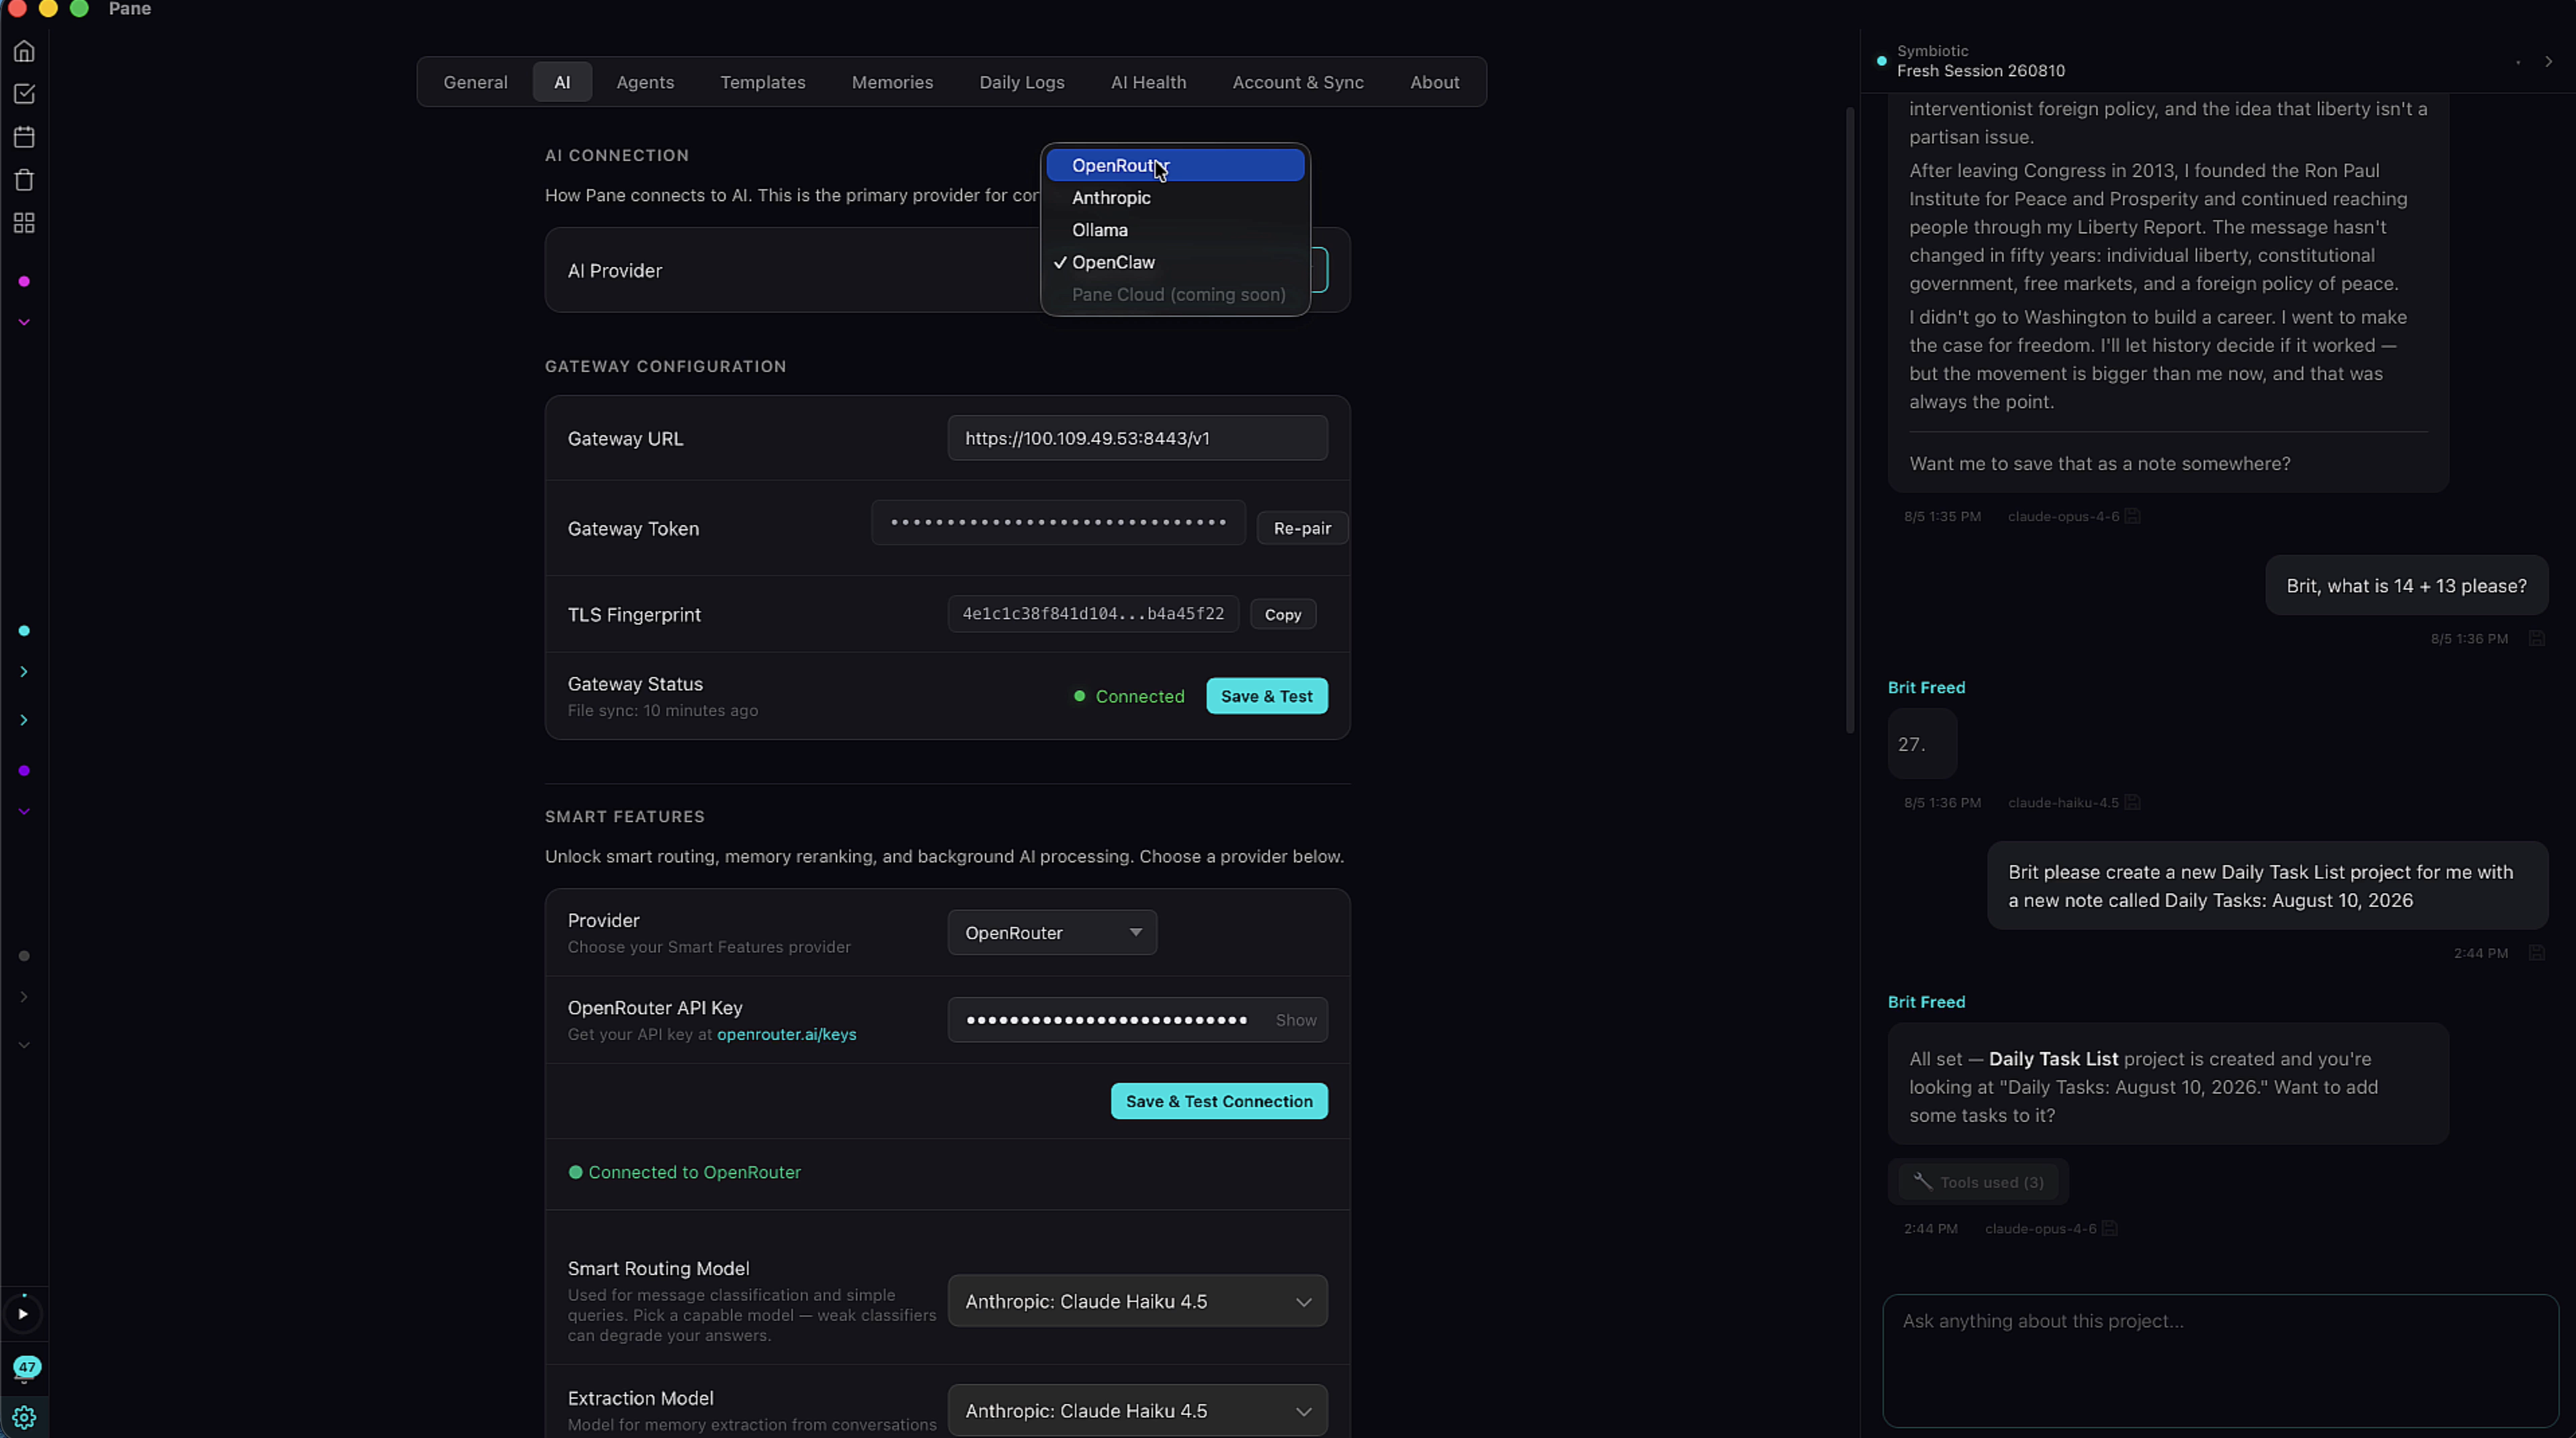Image resolution: width=2576 pixels, height=1438 pixels.
Task: Open the Account & Sync tab
Action: (x=1298, y=82)
